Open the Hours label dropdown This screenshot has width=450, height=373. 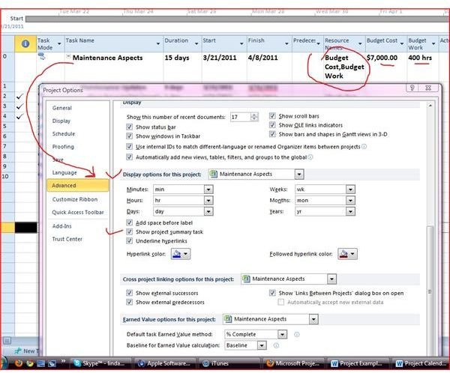click(x=208, y=200)
